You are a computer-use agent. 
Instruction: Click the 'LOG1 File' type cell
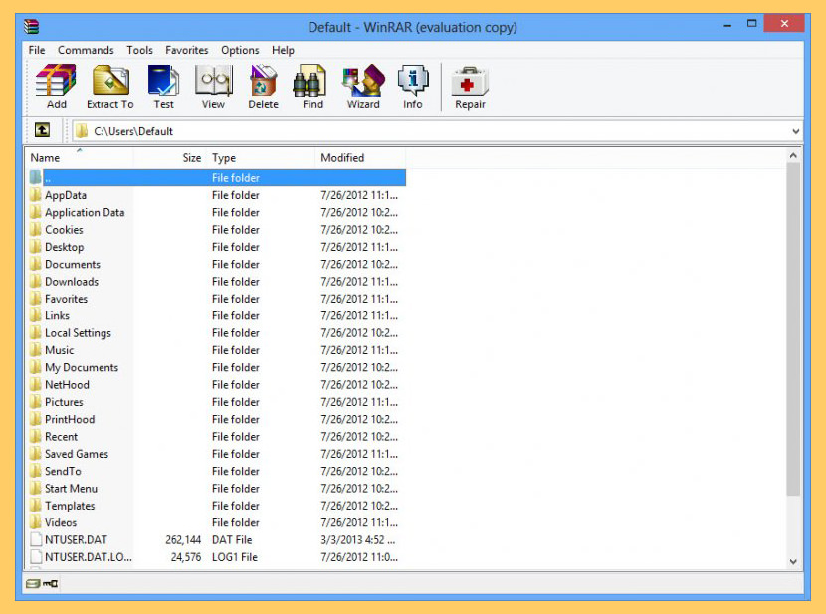pyautogui.click(x=235, y=557)
